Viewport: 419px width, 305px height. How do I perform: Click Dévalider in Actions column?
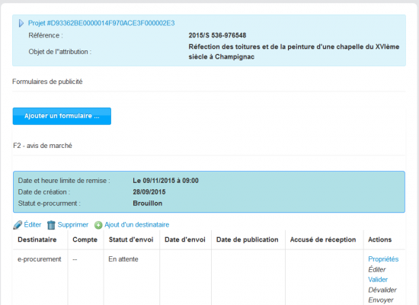(382, 290)
